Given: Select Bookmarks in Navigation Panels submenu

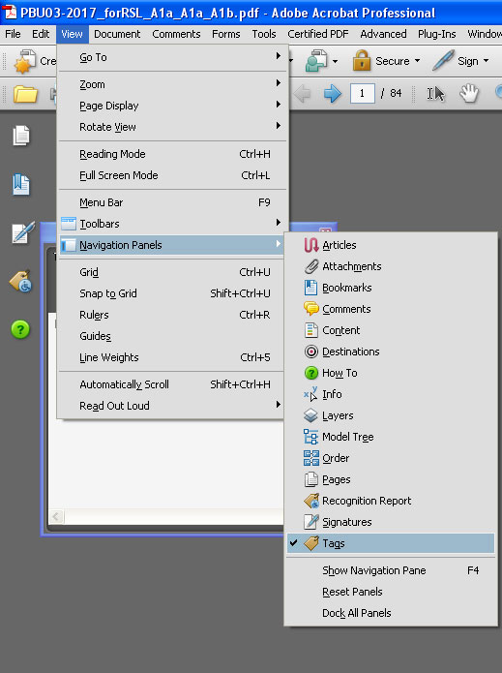Looking at the screenshot, I should [x=391, y=288].
